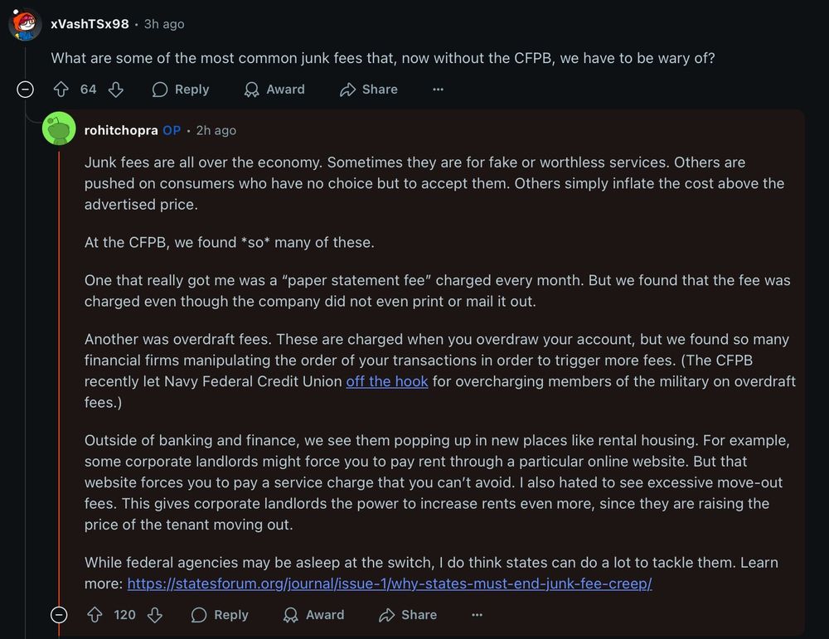Open the statesforum.org junk fee article link

(390, 583)
